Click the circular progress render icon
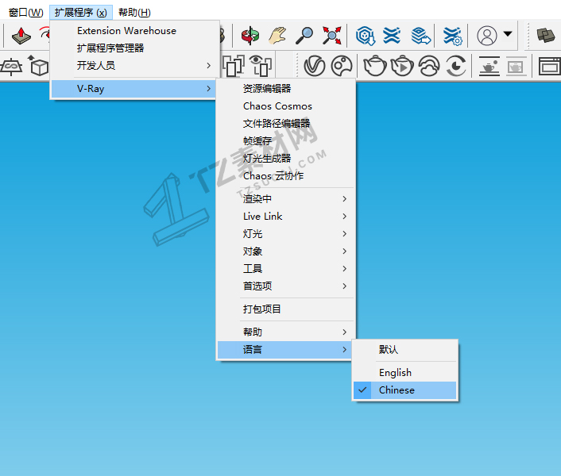This screenshot has height=476, width=561. 456,66
